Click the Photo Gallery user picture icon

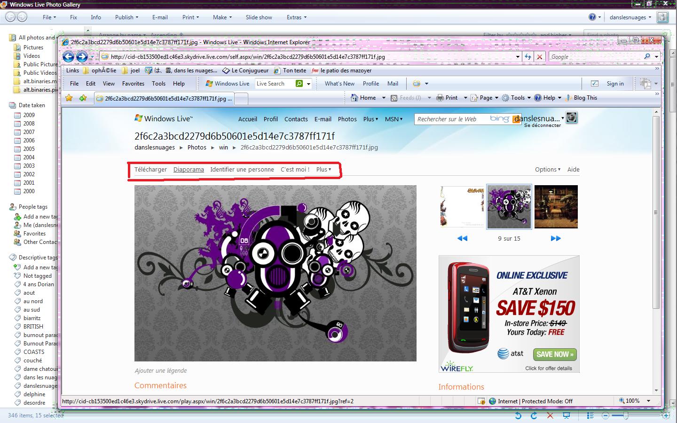click(x=662, y=17)
